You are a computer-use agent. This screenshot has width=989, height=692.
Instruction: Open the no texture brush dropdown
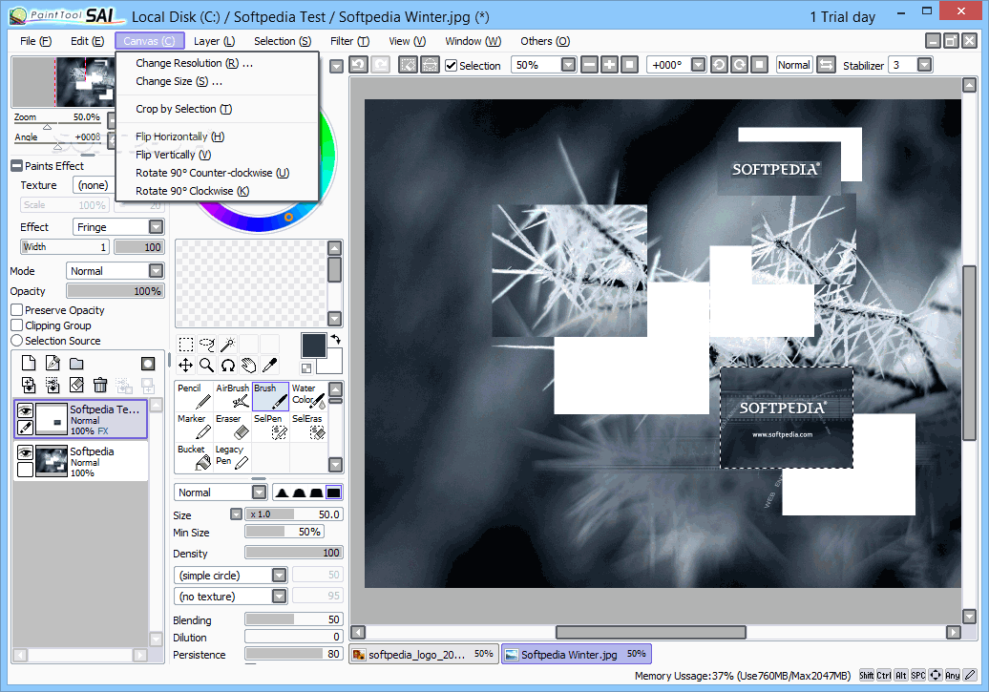coord(280,597)
